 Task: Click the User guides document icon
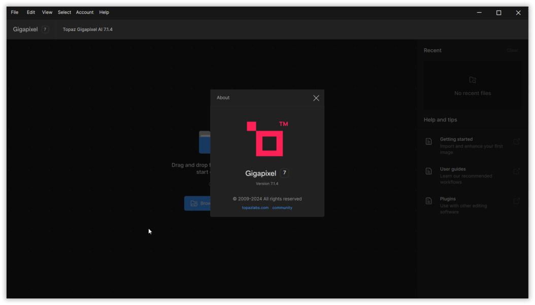tap(429, 171)
